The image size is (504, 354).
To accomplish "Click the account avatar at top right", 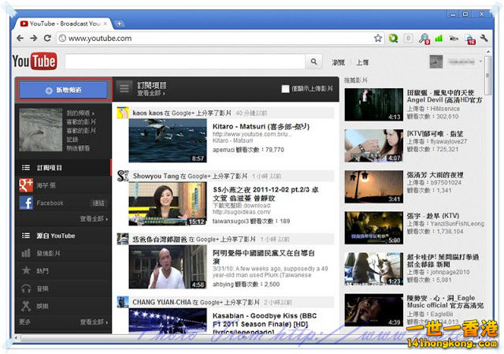I will [435, 61].
